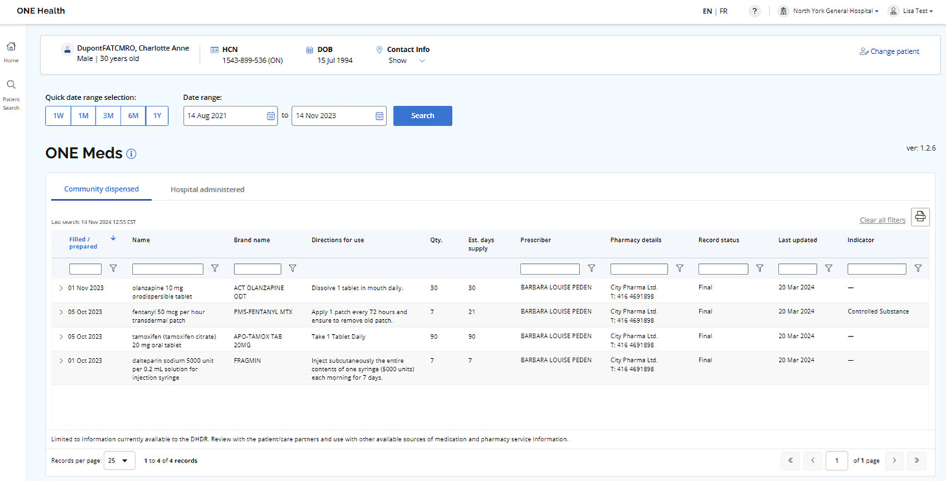Click end date field 14 Nov 2023
946x481 pixels.
(339, 116)
